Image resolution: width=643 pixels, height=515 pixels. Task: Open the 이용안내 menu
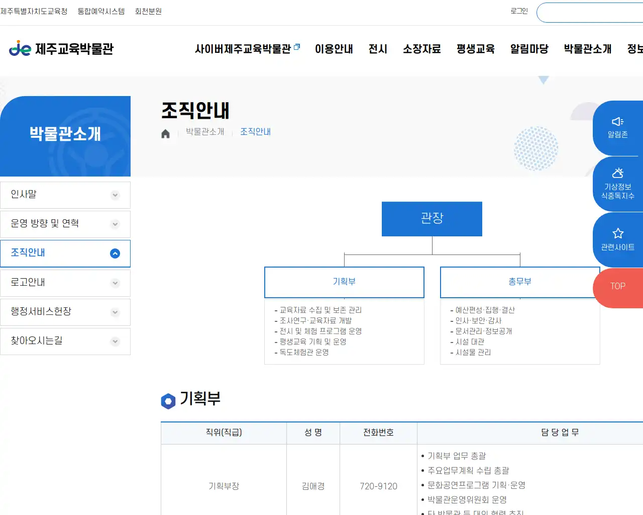point(334,49)
